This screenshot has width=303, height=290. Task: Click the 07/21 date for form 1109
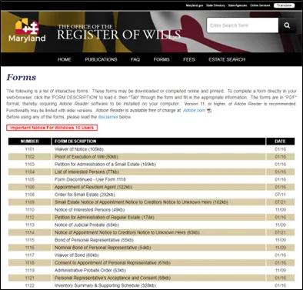pos(280,202)
